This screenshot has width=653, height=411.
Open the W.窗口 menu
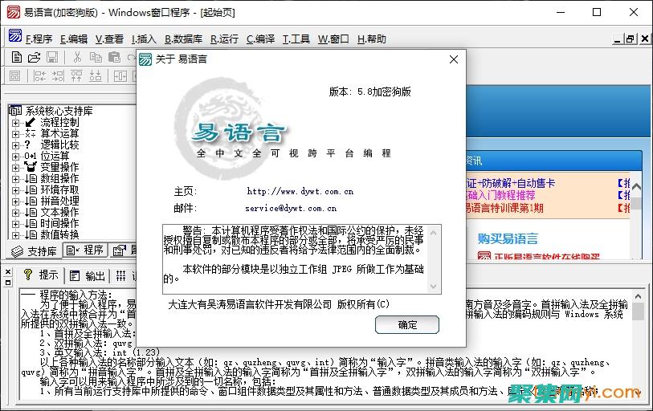point(333,39)
